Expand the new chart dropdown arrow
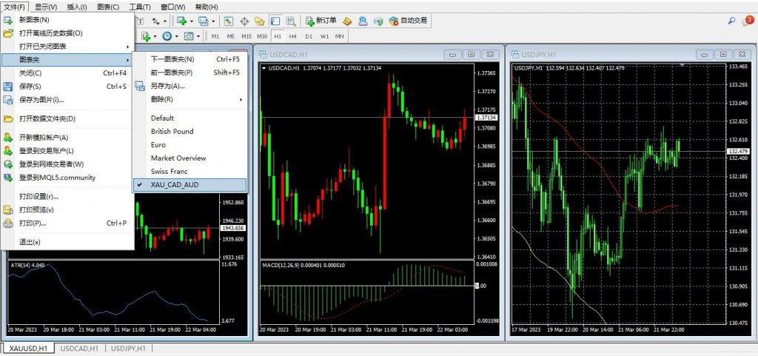The image size is (758, 356). [192, 21]
